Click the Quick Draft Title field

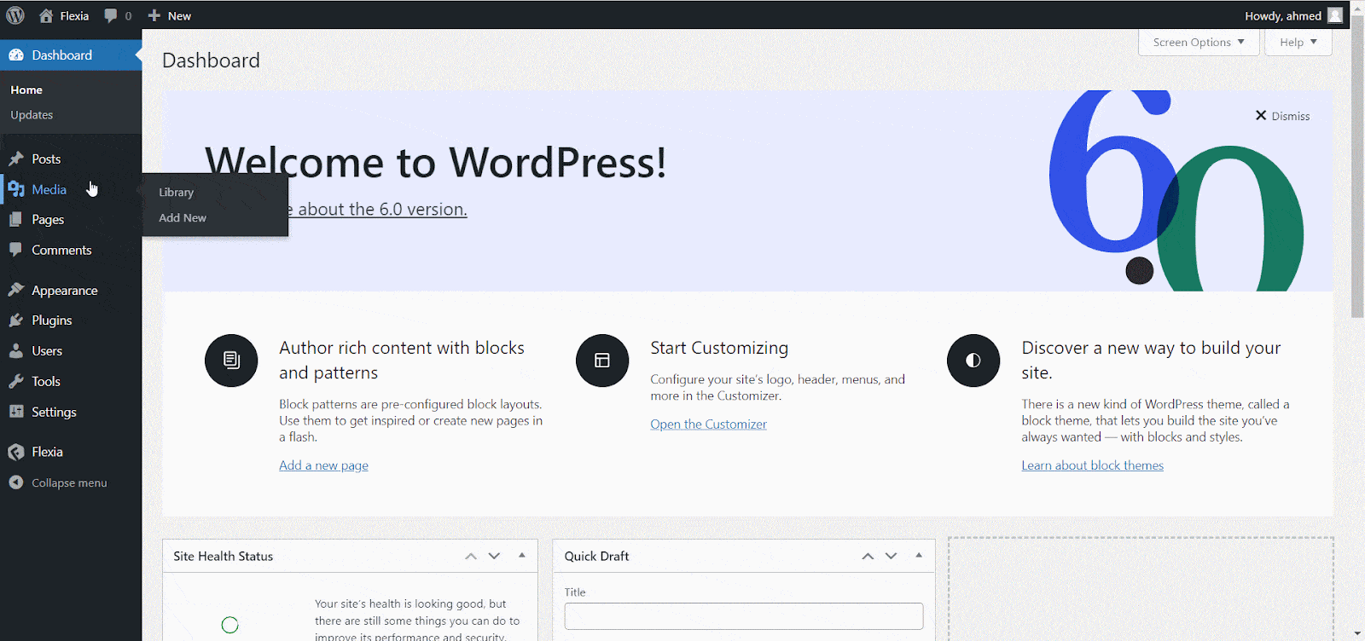(744, 616)
